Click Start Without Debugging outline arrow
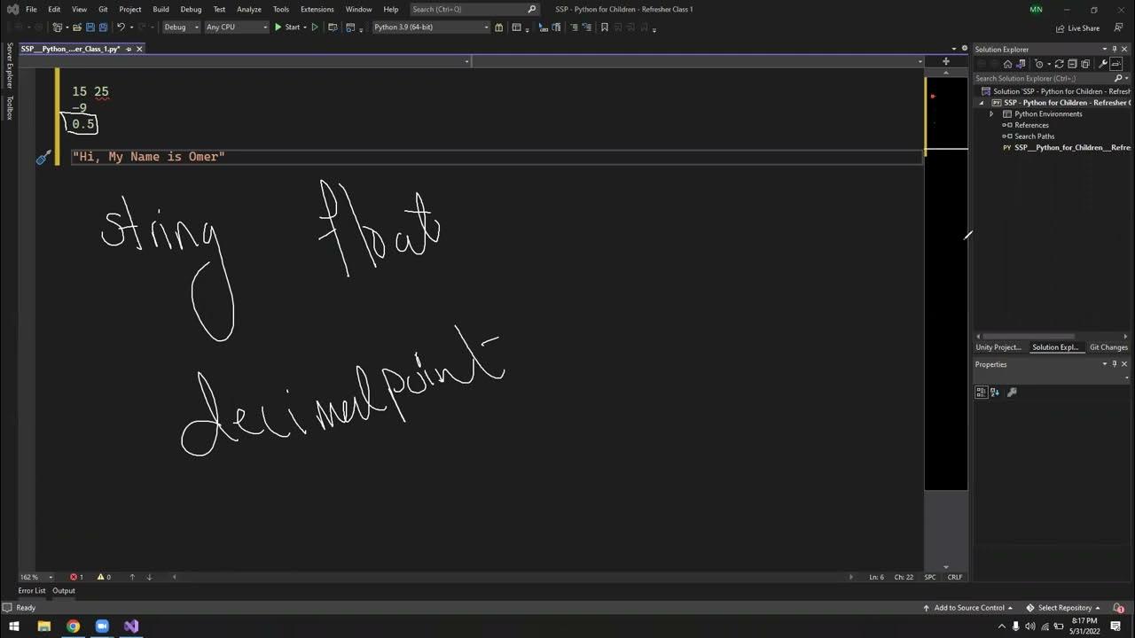 315,27
